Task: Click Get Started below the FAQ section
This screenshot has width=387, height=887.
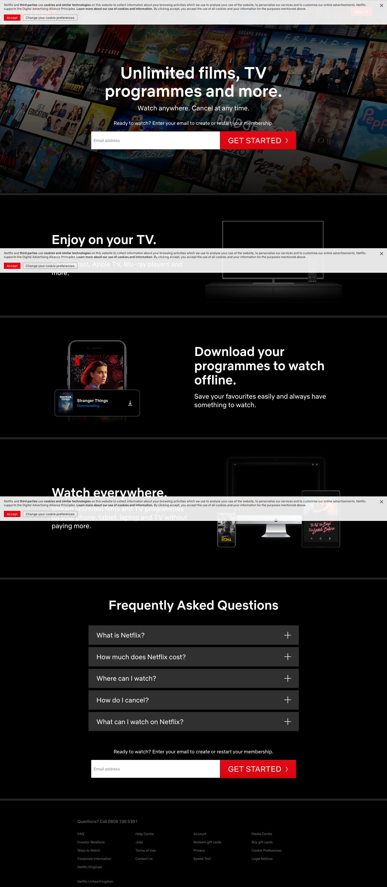Action: tap(258, 769)
